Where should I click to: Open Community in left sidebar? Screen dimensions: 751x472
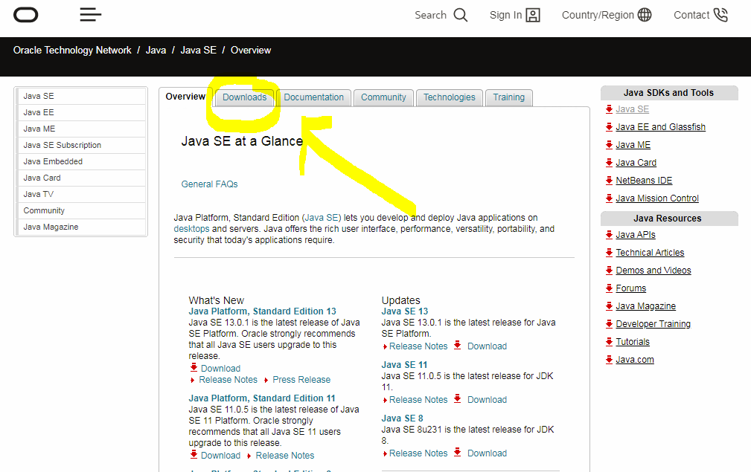coord(81,210)
